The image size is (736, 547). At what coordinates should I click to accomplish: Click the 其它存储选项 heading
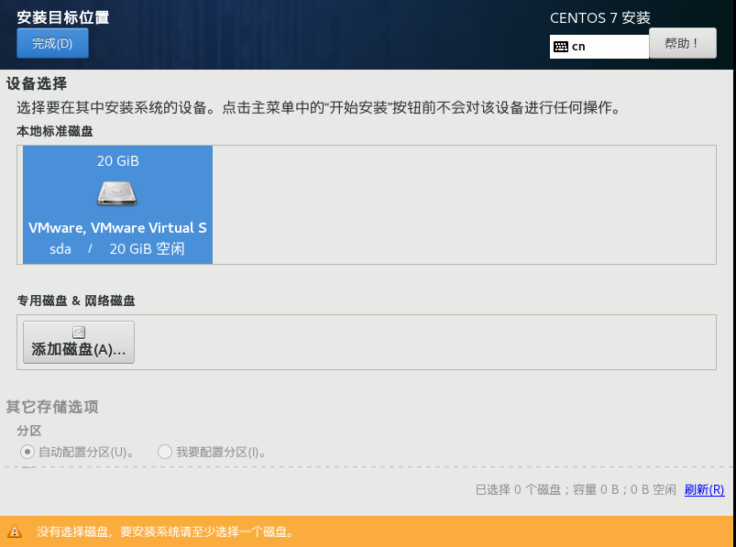pyautogui.click(x=52, y=406)
